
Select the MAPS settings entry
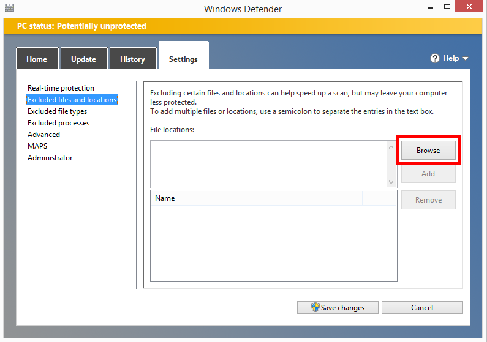pos(37,146)
